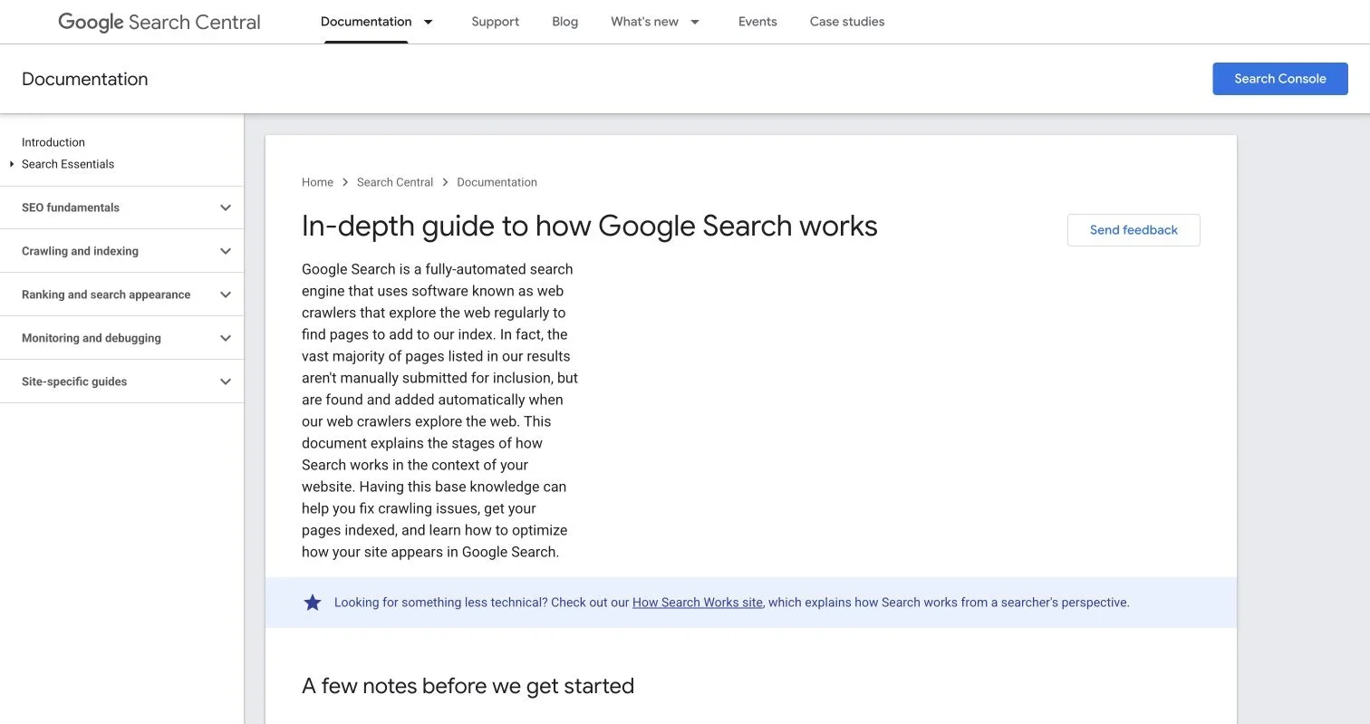Image resolution: width=1370 pixels, height=724 pixels.
Task: Click the Search Console button
Action: (x=1280, y=79)
